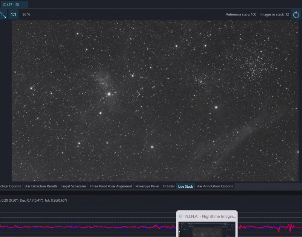Click the fit-to-screen diagonal arrows icon
The image size is (302, 237).
(x=3, y=15)
